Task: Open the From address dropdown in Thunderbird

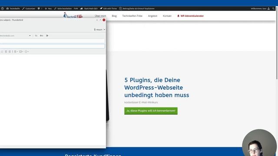Action: (x=30, y=36)
